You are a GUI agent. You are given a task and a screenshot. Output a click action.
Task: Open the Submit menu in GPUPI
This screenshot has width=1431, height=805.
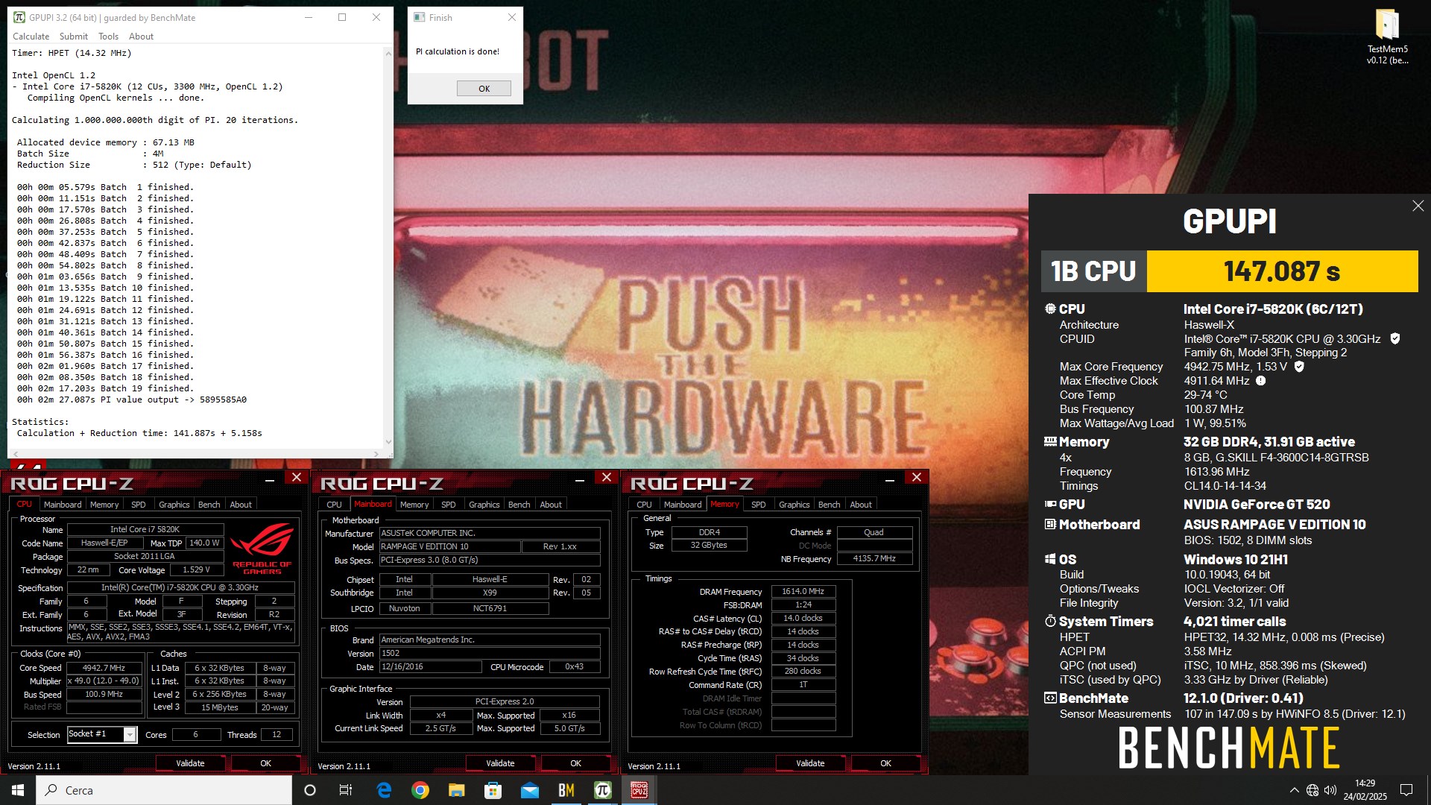tap(74, 37)
